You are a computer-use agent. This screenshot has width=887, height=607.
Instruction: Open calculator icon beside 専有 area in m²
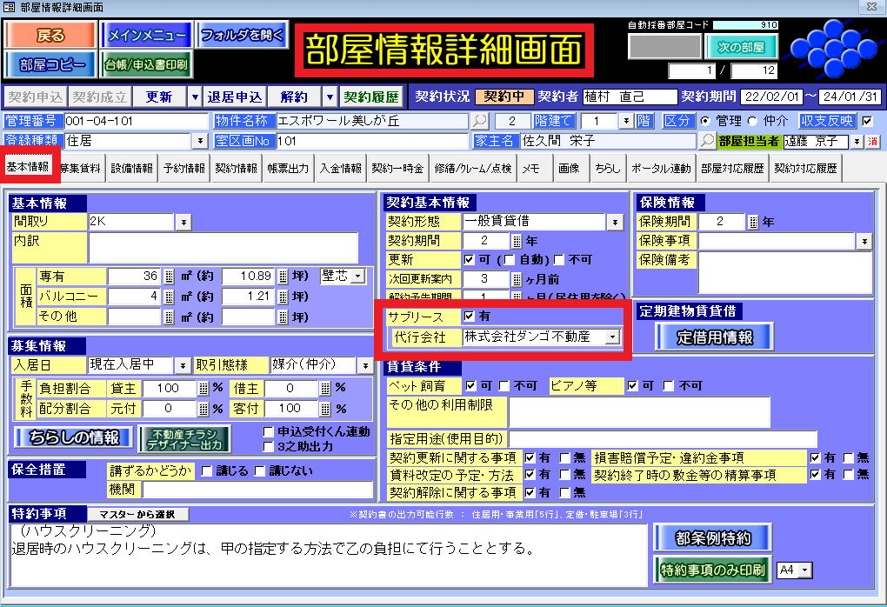[170, 277]
